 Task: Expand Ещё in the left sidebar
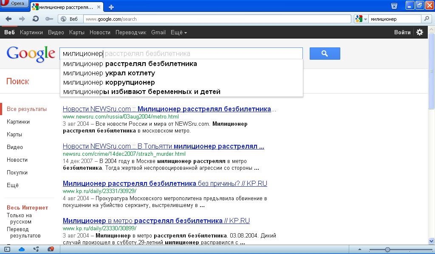(x=13, y=185)
